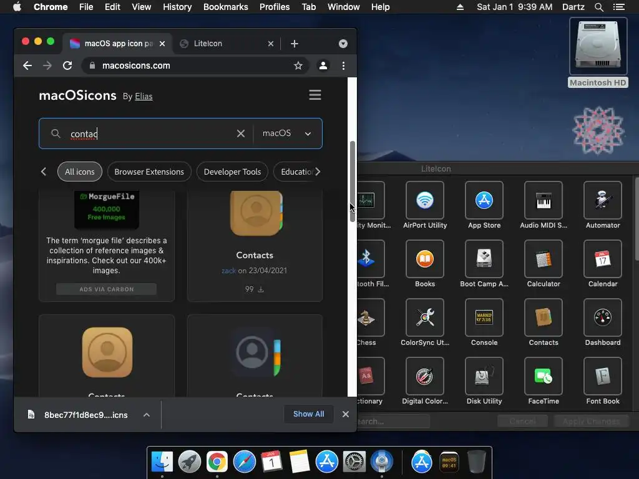Click the download icon under zack's Contacts
The width and height of the screenshot is (639, 479).
coord(261,289)
